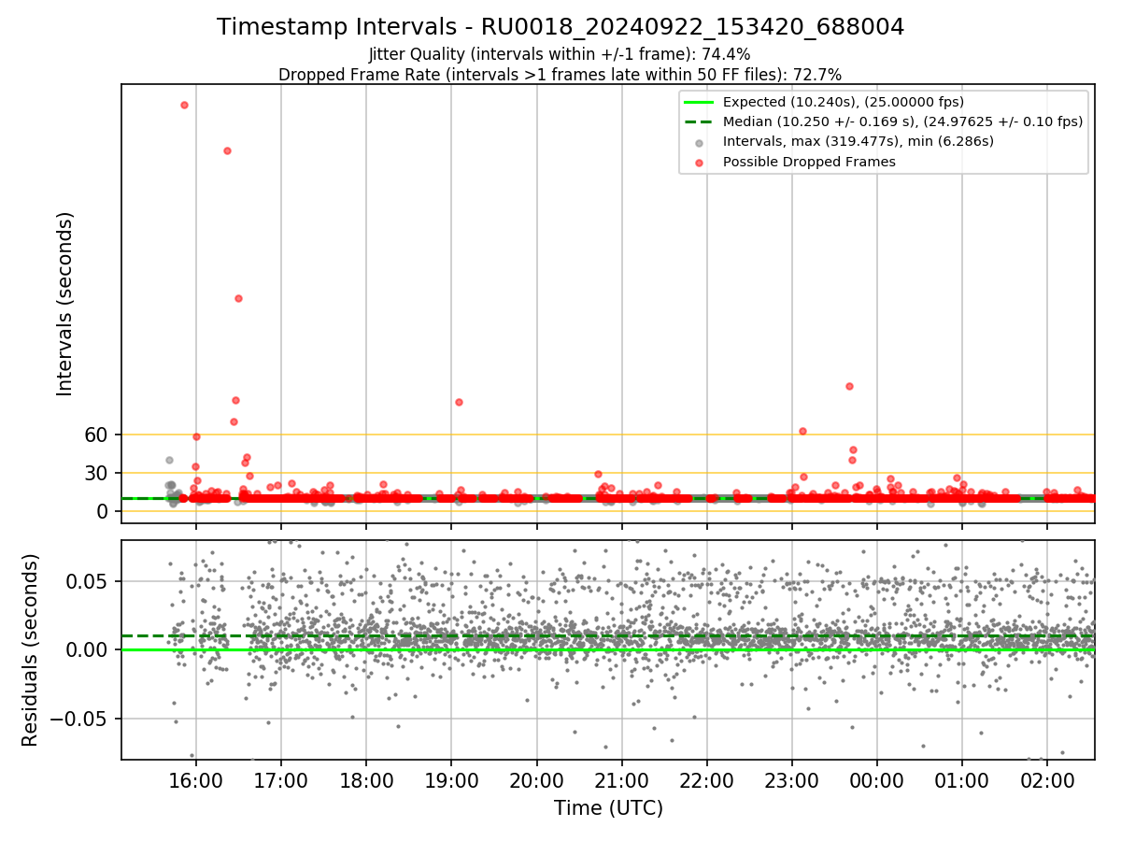Click the 00:00 x-axis tick label
The image size is (1121, 841).
tap(876, 779)
